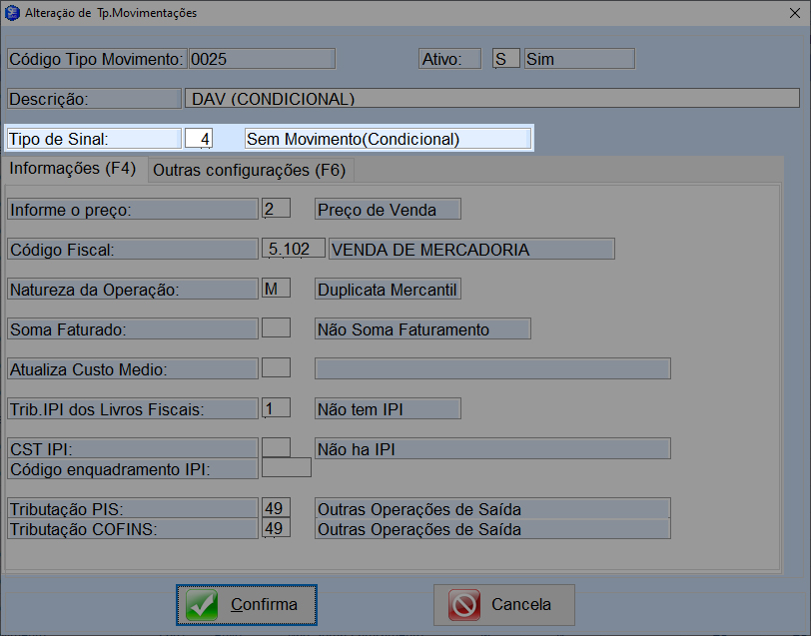Click the Tributação COFINS code field
The image size is (811, 636).
pyautogui.click(x=275, y=529)
